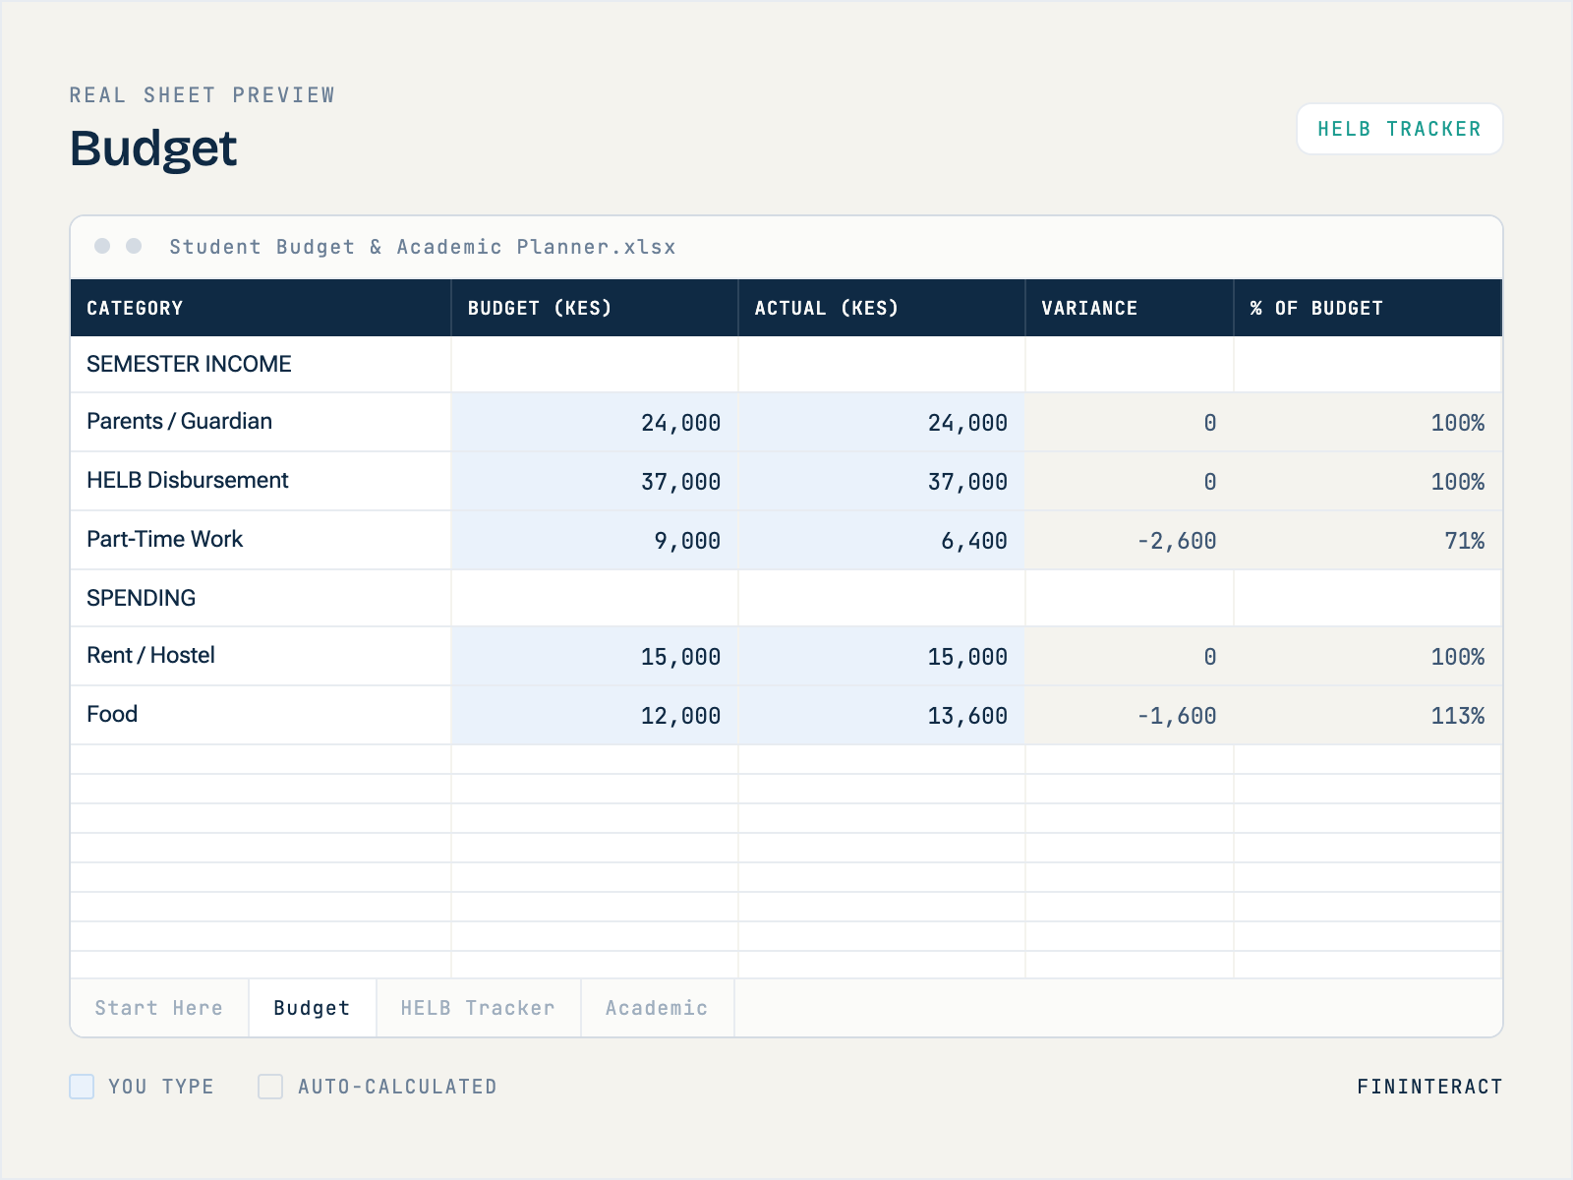Screen dimensions: 1573x1180
Task: Click Parents / Guardian budget cell 24,000
Action: pyautogui.click(x=595, y=423)
